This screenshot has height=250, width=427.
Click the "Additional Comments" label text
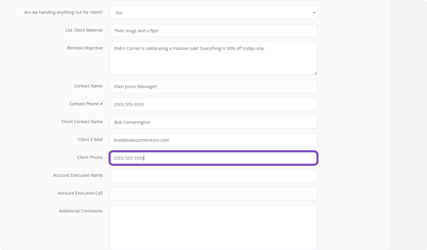coord(81,211)
